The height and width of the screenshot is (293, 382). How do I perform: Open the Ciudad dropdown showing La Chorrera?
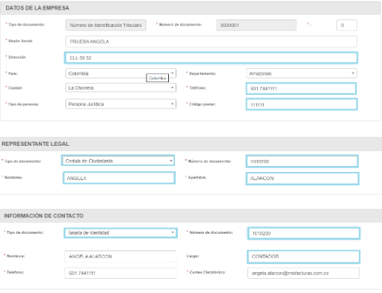tap(120, 87)
